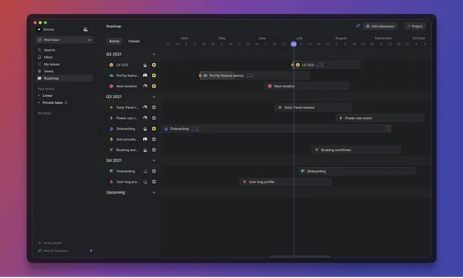Open LV-223 project in list
This screenshot has height=278, width=463.
122,65
